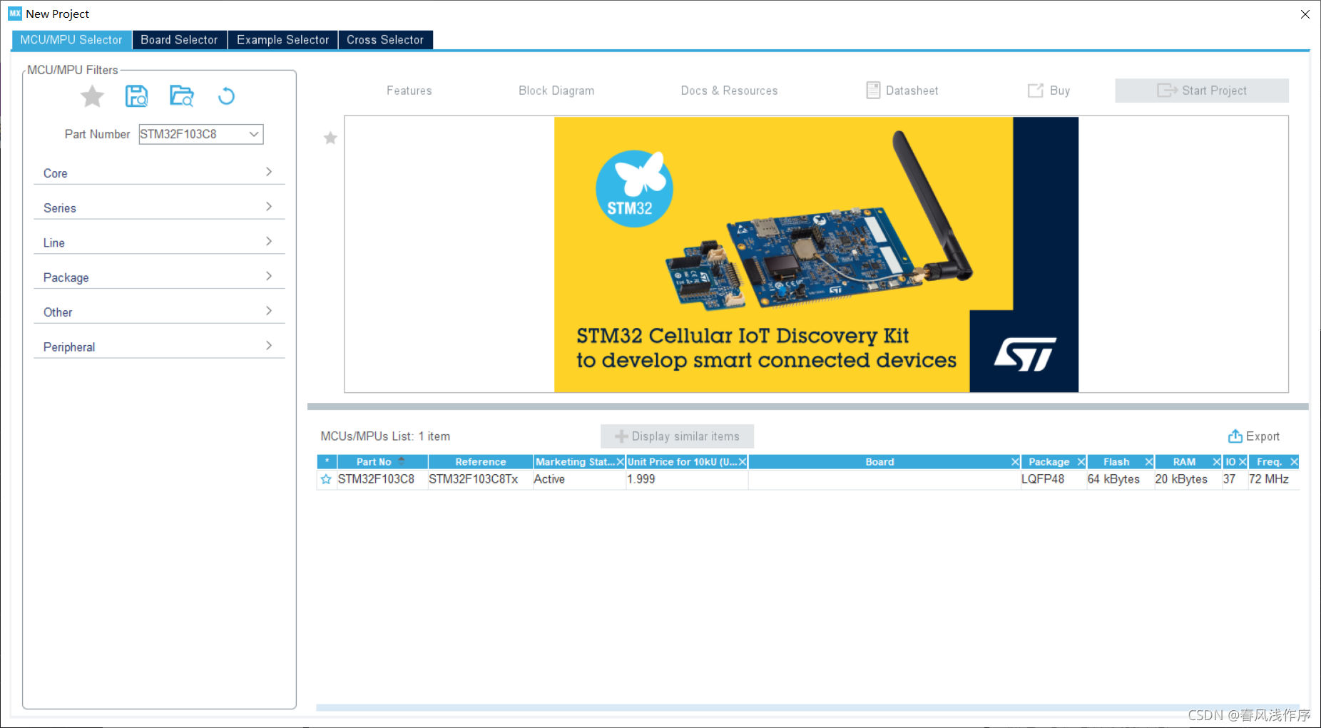Star the STM32F103C8 row as favorite
Viewport: 1321px width, 728px height.
pos(326,479)
